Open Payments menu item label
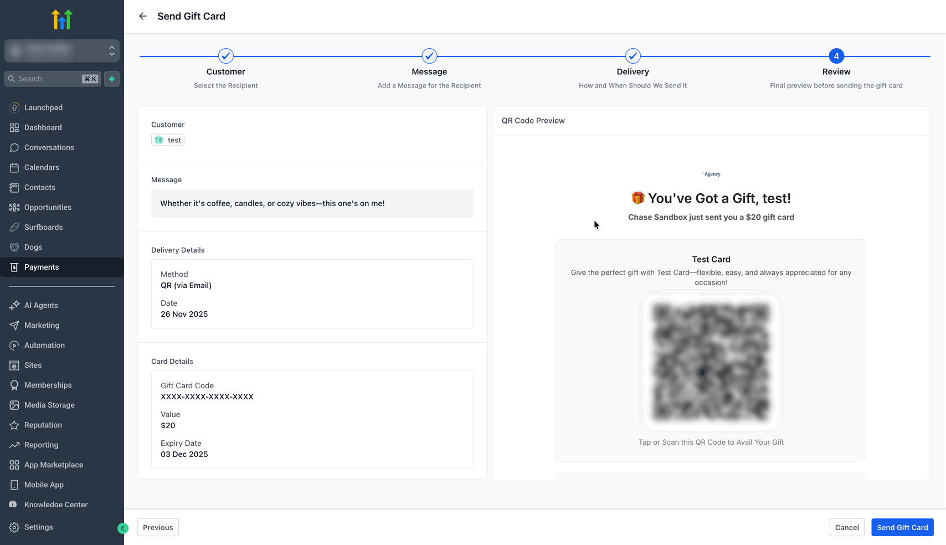 (42, 267)
